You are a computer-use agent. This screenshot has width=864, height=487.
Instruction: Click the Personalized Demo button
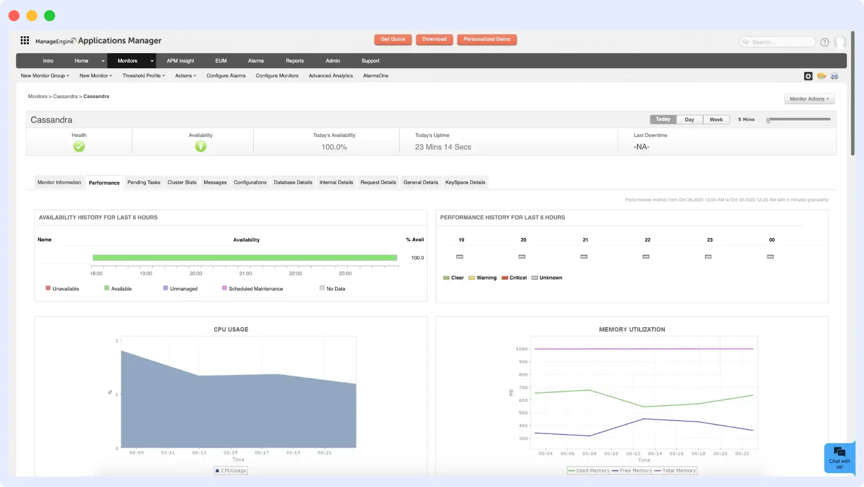point(486,39)
